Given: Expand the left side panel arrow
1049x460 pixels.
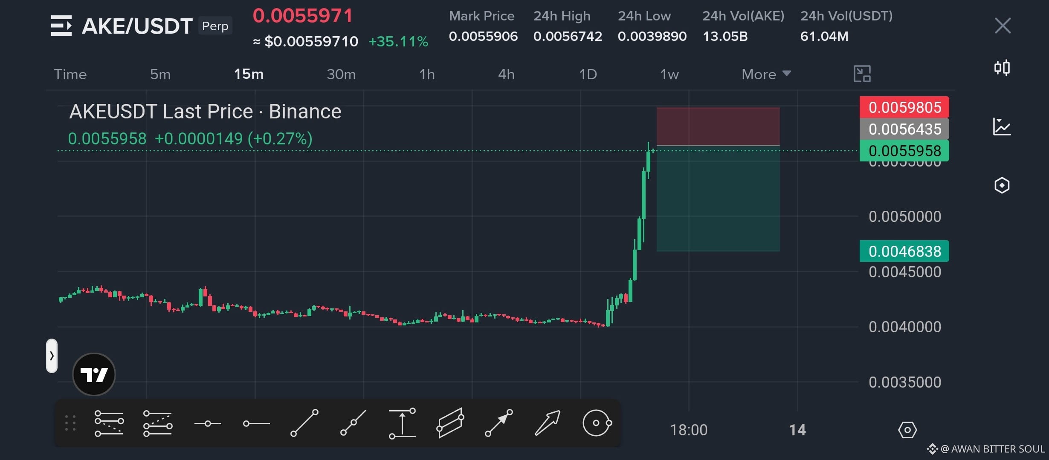Looking at the screenshot, I should click(x=52, y=356).
